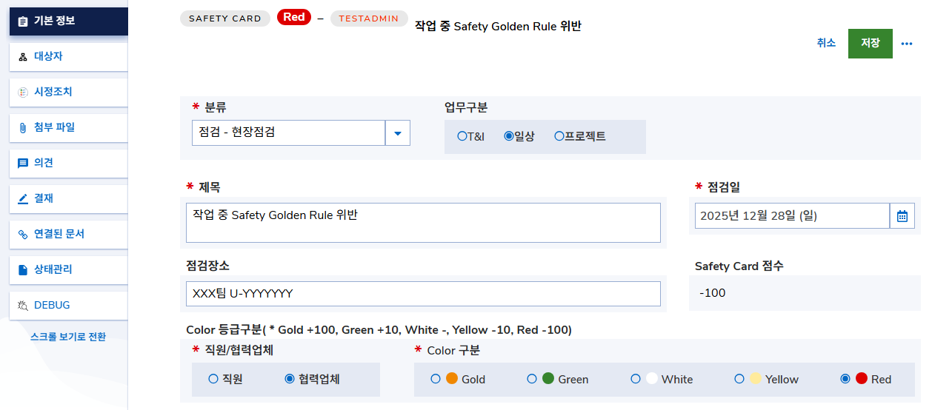Click the clipboard icon for 기본 정보

(23, 21)
